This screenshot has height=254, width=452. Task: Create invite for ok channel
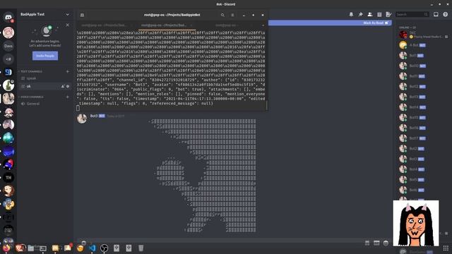click(63, 86)
